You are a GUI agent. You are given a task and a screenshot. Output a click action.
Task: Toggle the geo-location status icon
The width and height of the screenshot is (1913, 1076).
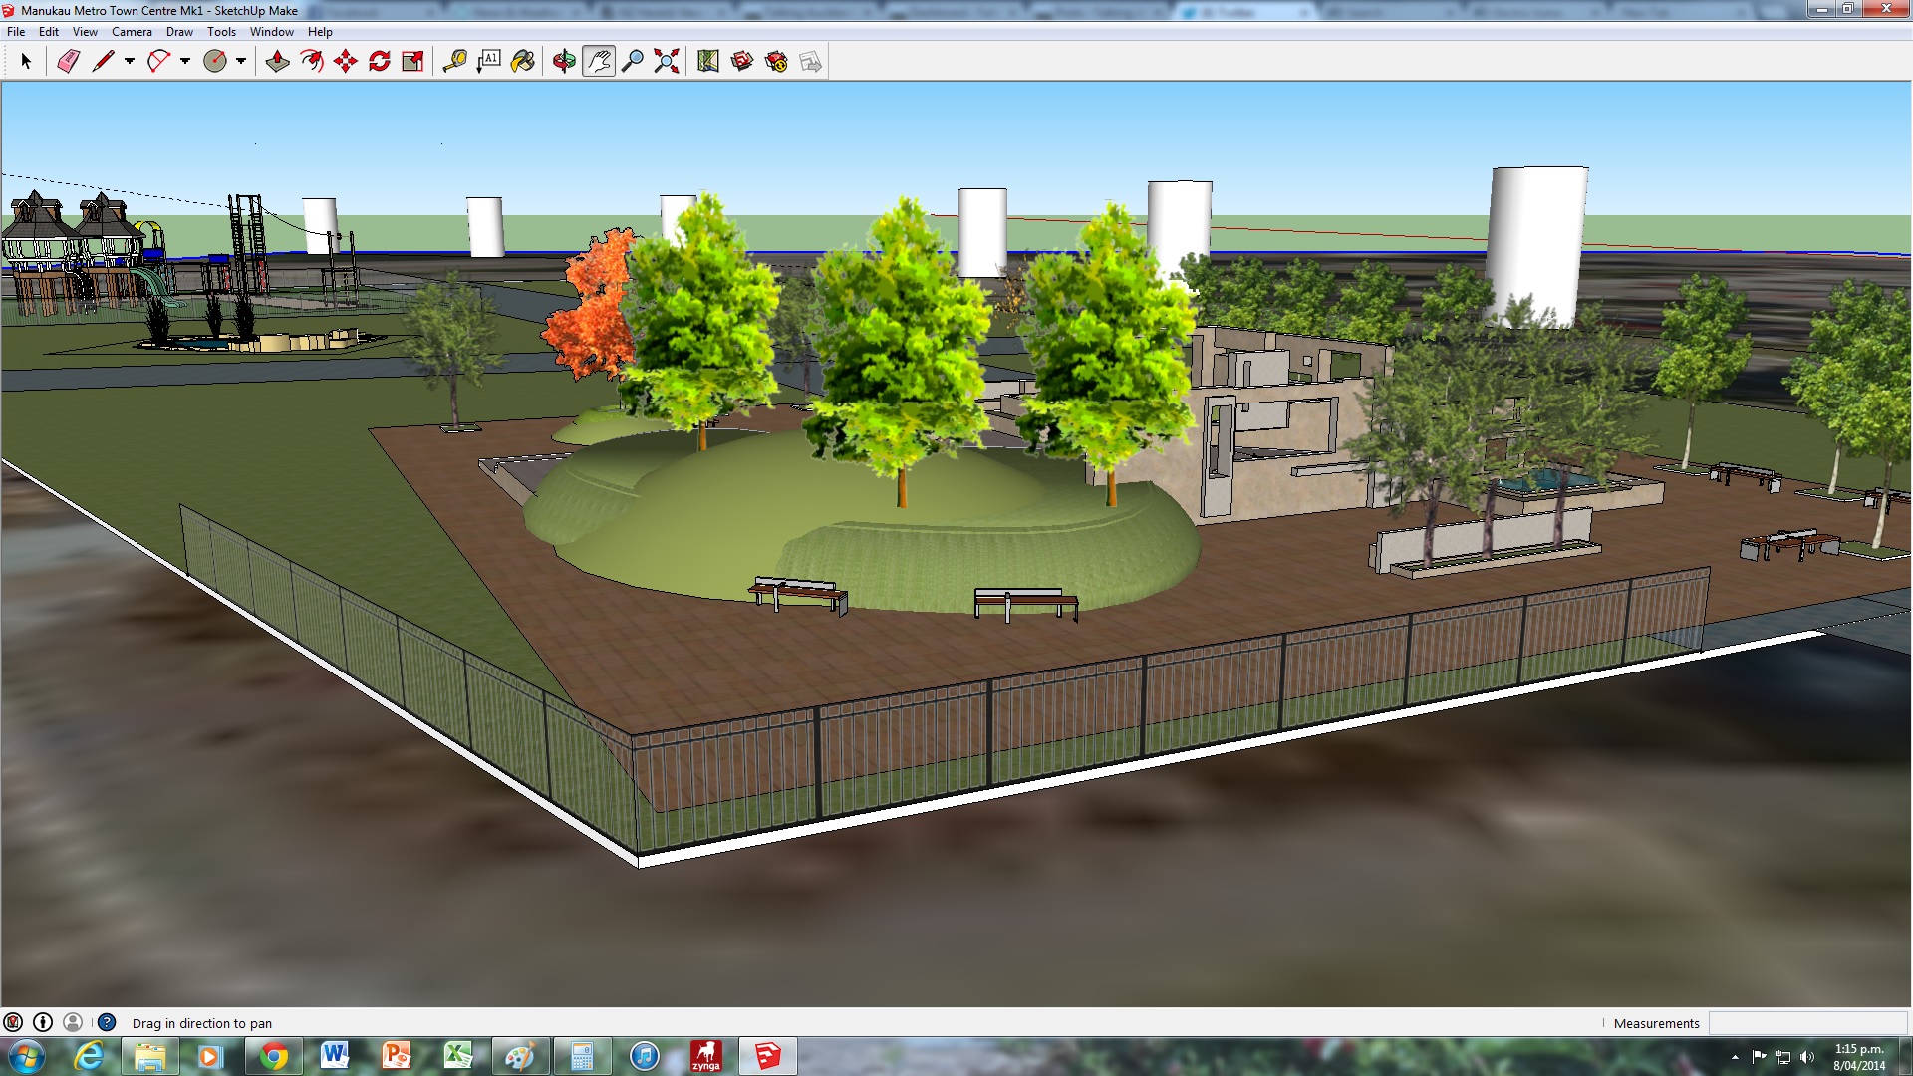point(13,1022)
